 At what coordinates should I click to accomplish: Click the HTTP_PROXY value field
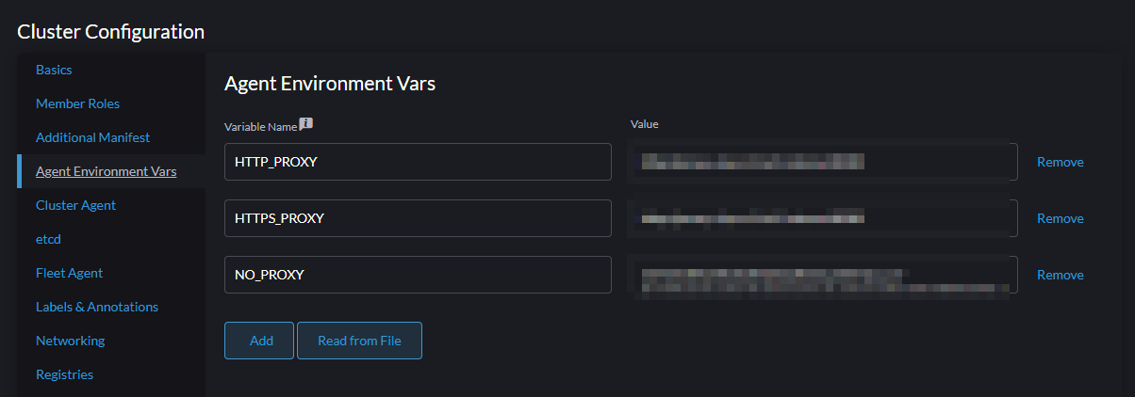click(822, 162)
